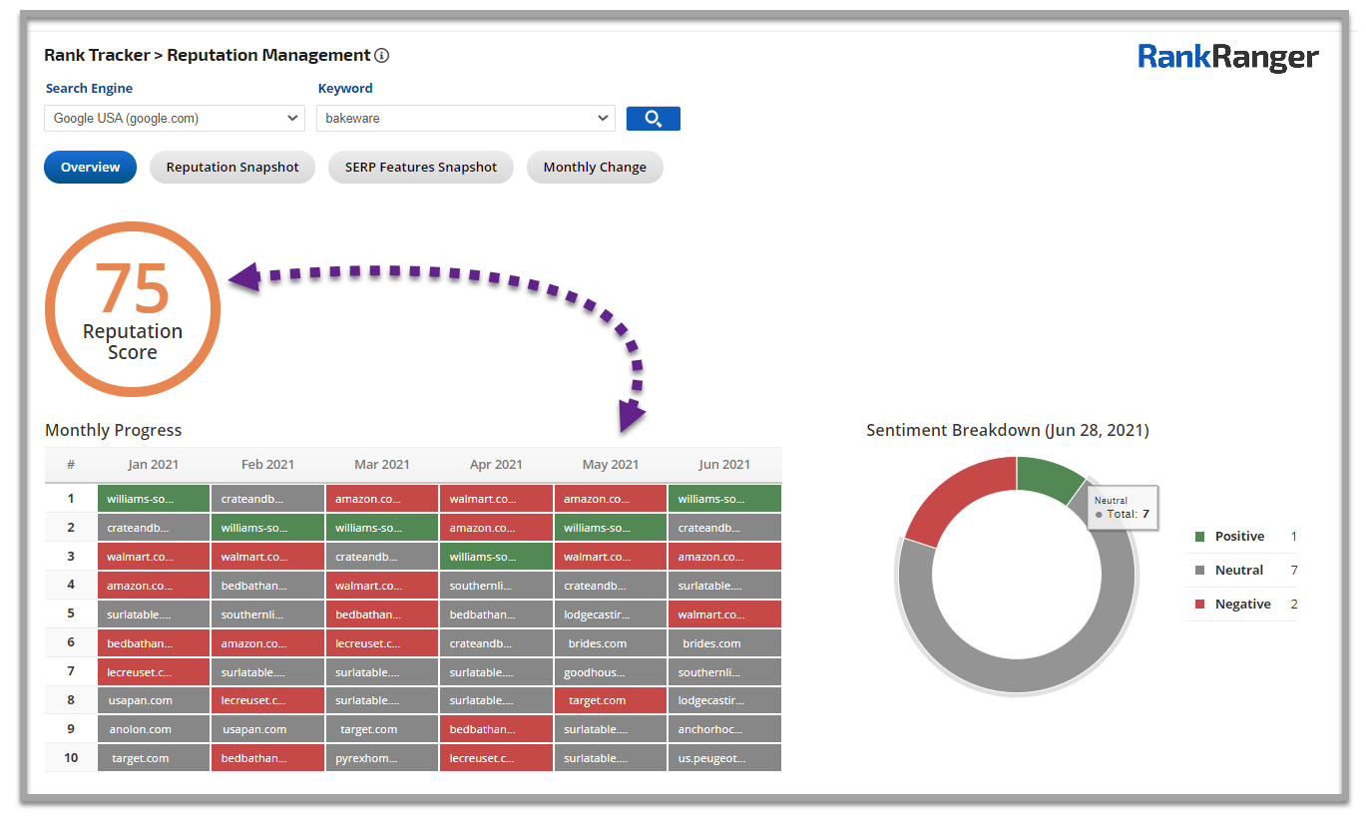Toggle the Positive legend item

click(x=1238, y=537)
